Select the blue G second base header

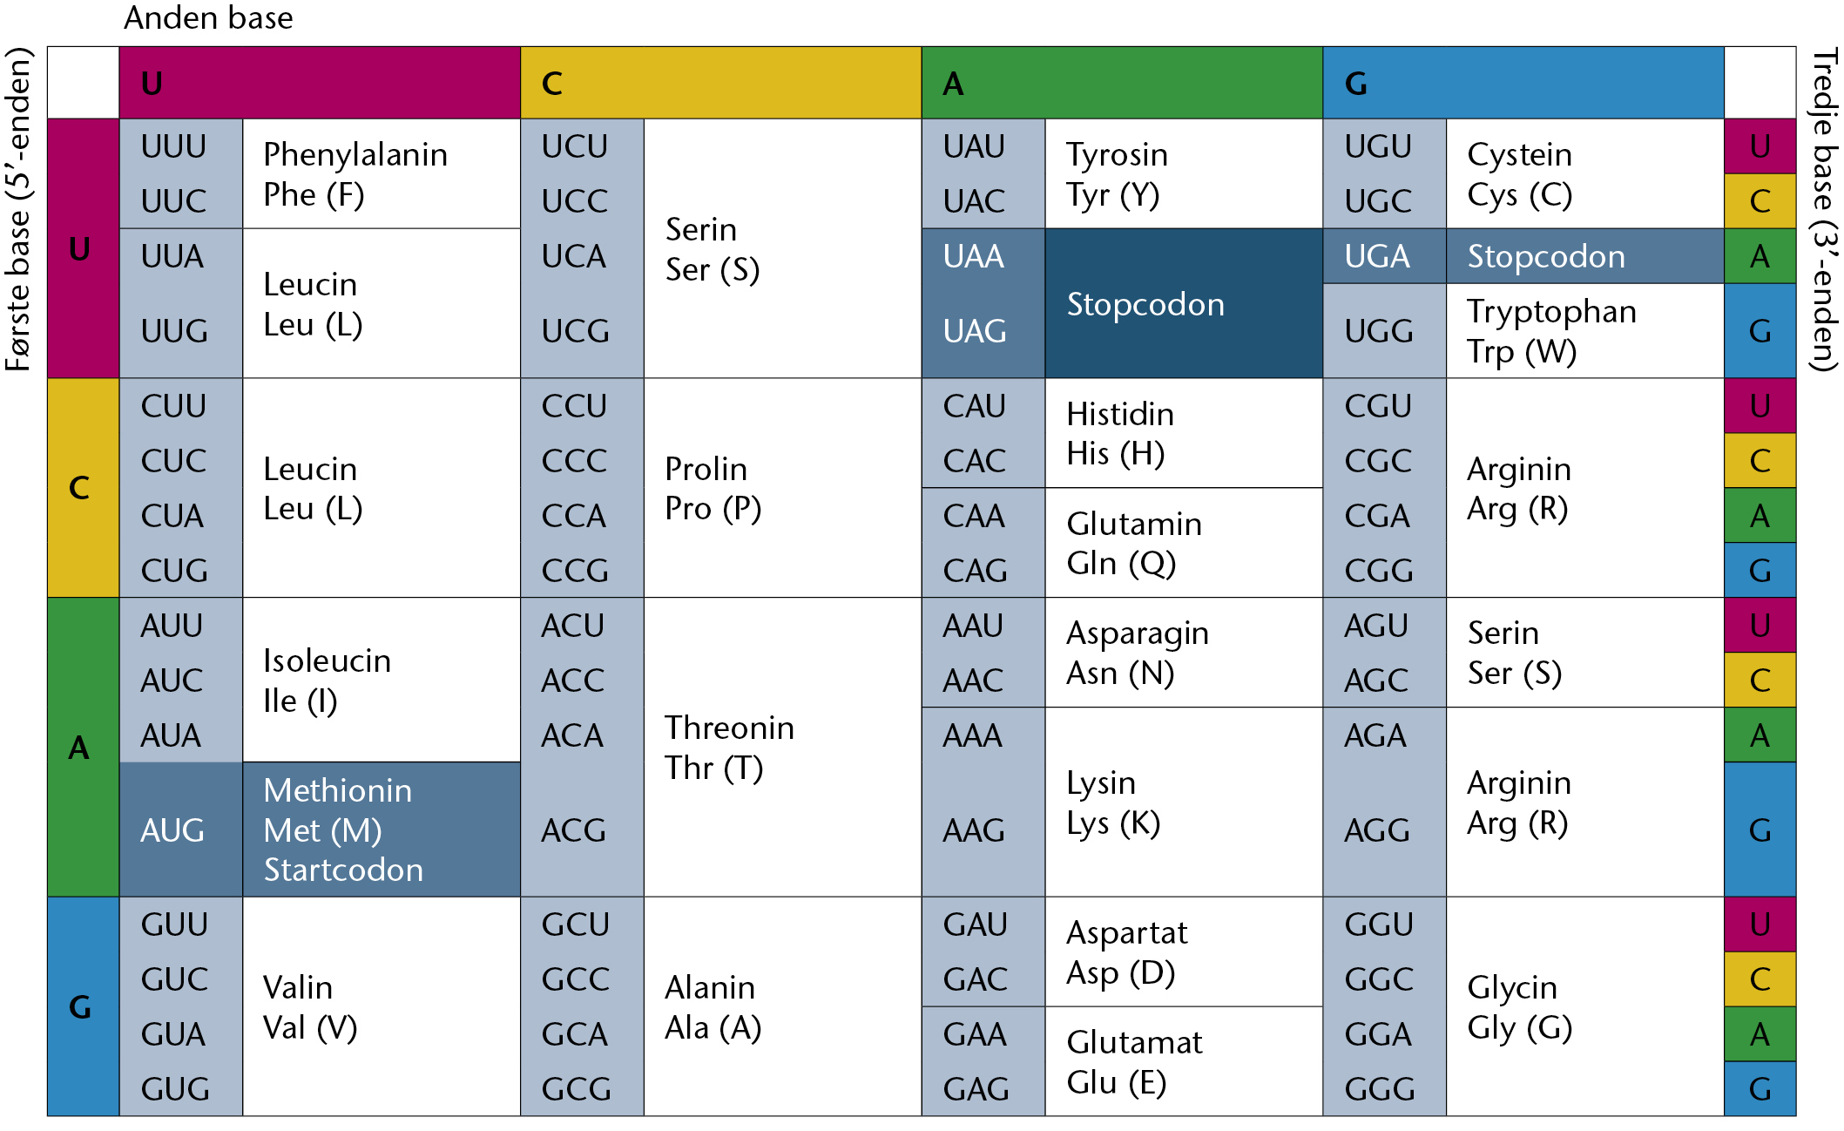point(1523,83)
